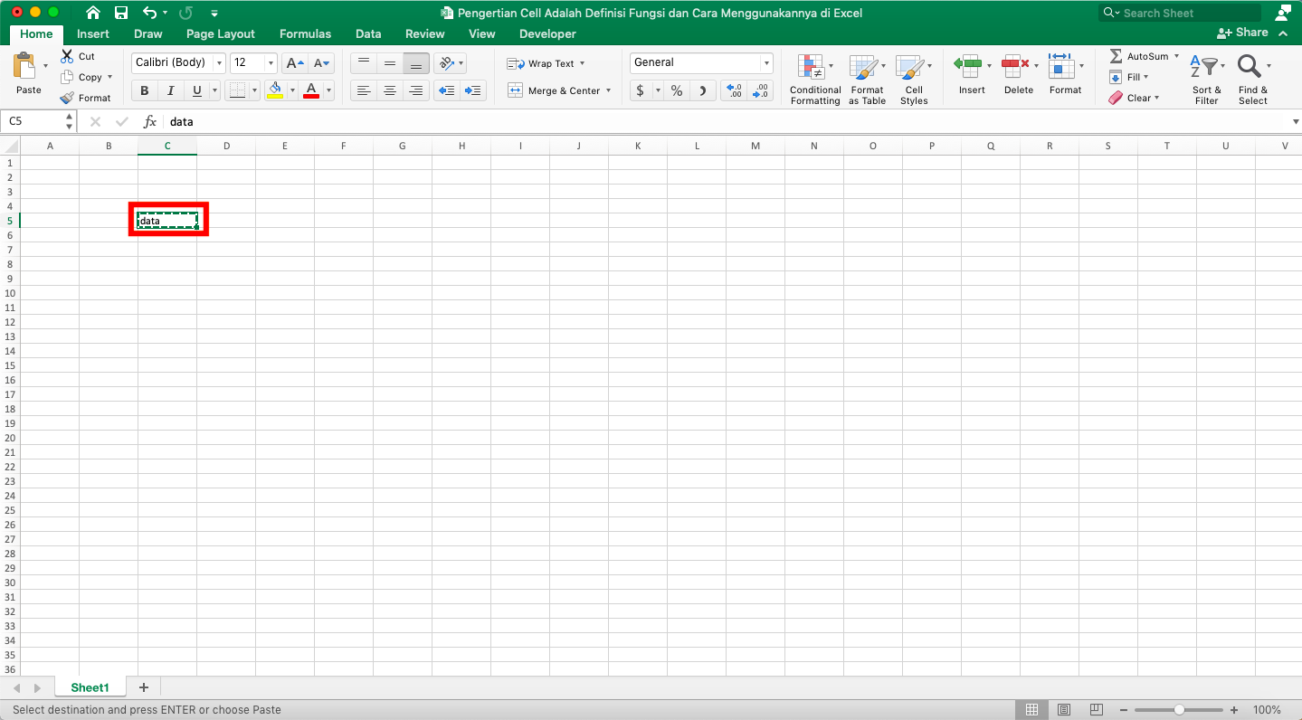Expand the fill color dropdown arrow
The height and width of the screenshot is (720, 1302).
coord(292,90)
